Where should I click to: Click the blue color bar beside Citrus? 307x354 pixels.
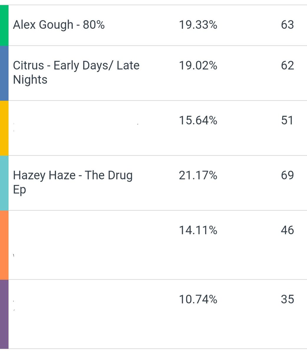[4, 73]
